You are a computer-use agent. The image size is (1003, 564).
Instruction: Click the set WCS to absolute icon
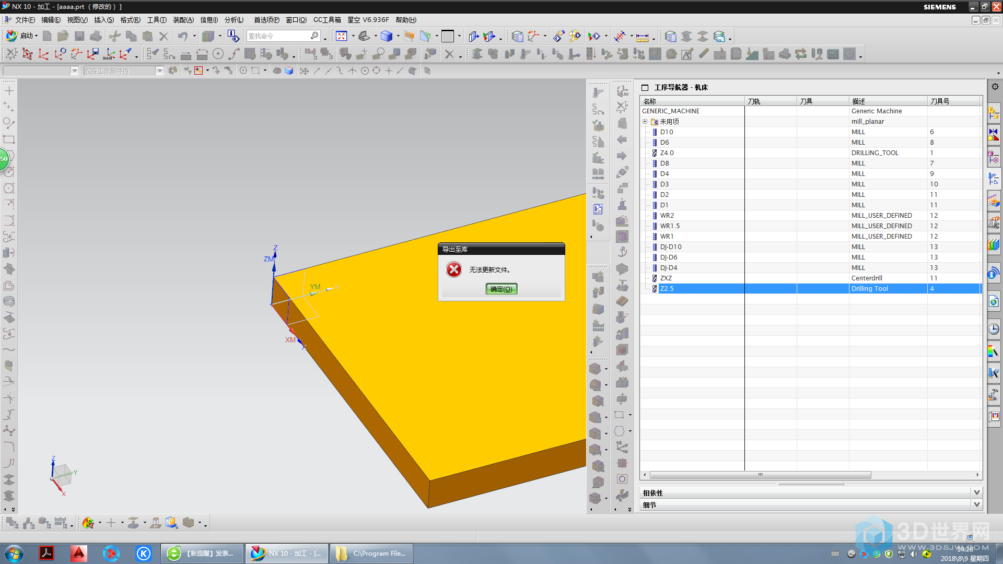pyautogui.click(x=109, y=54)
